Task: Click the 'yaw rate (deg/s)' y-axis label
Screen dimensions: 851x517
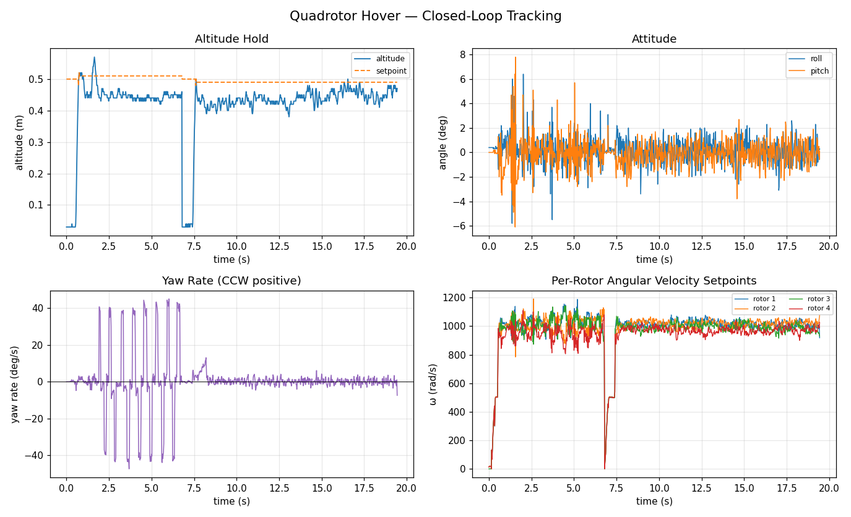Action: (x=14, y=384)
